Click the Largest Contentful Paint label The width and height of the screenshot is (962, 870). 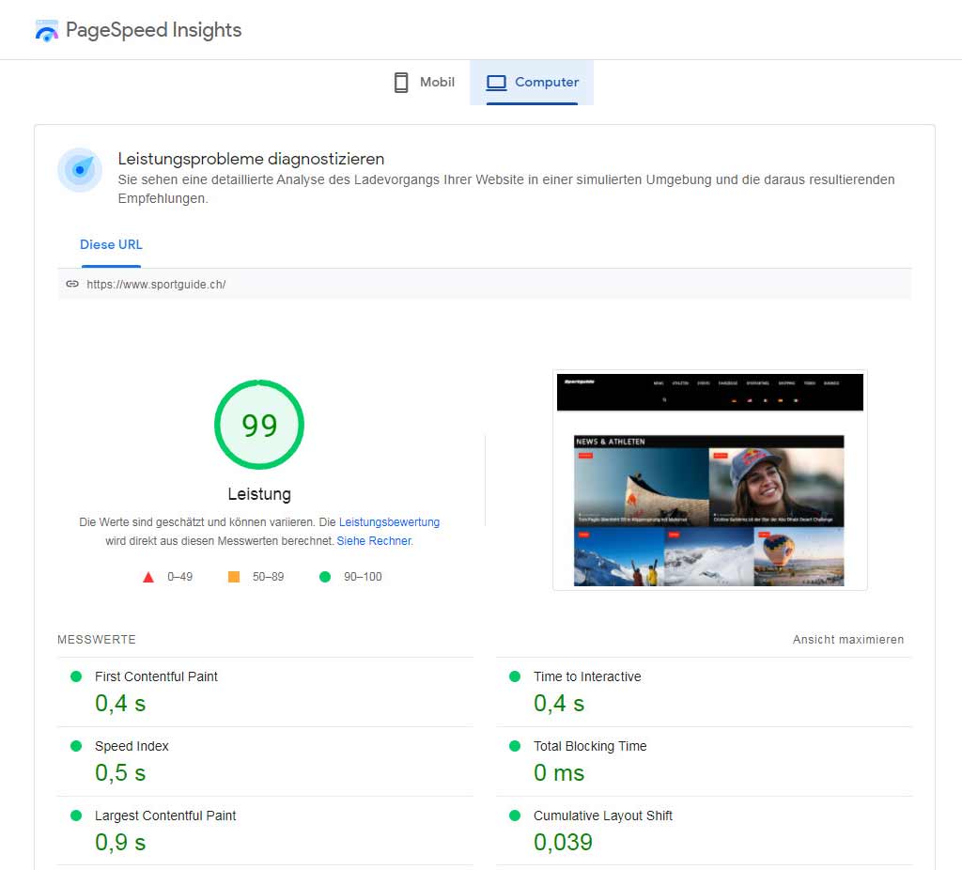(165, 816)
